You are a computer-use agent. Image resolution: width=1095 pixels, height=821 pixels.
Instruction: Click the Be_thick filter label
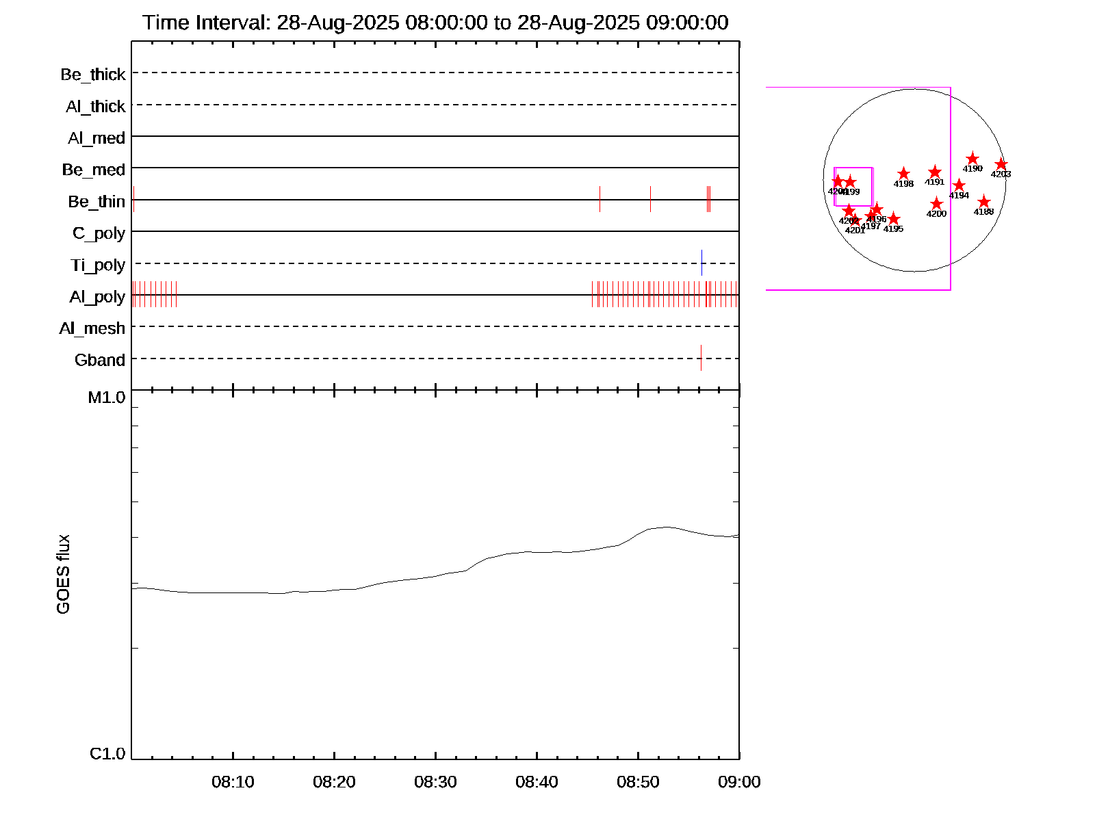click(93, 75)
